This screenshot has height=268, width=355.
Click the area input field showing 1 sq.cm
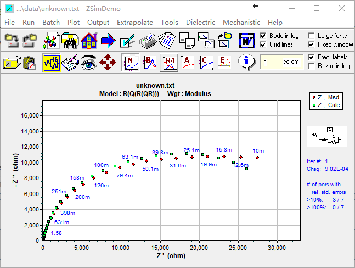click(x=281, y=62)
